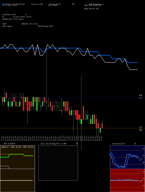Click the 'Avg Vol: 0.269 M' label
This screenshot has width=145, height=192.
(93, 5)
